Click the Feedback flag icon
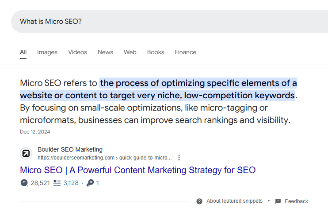328x219 pixels. pos(278,201)
